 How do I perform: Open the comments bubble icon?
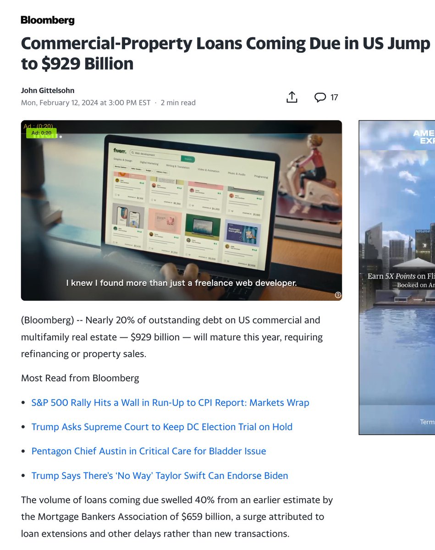pos(320,97)
